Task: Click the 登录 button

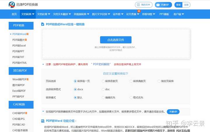Action: click(178, 5)
